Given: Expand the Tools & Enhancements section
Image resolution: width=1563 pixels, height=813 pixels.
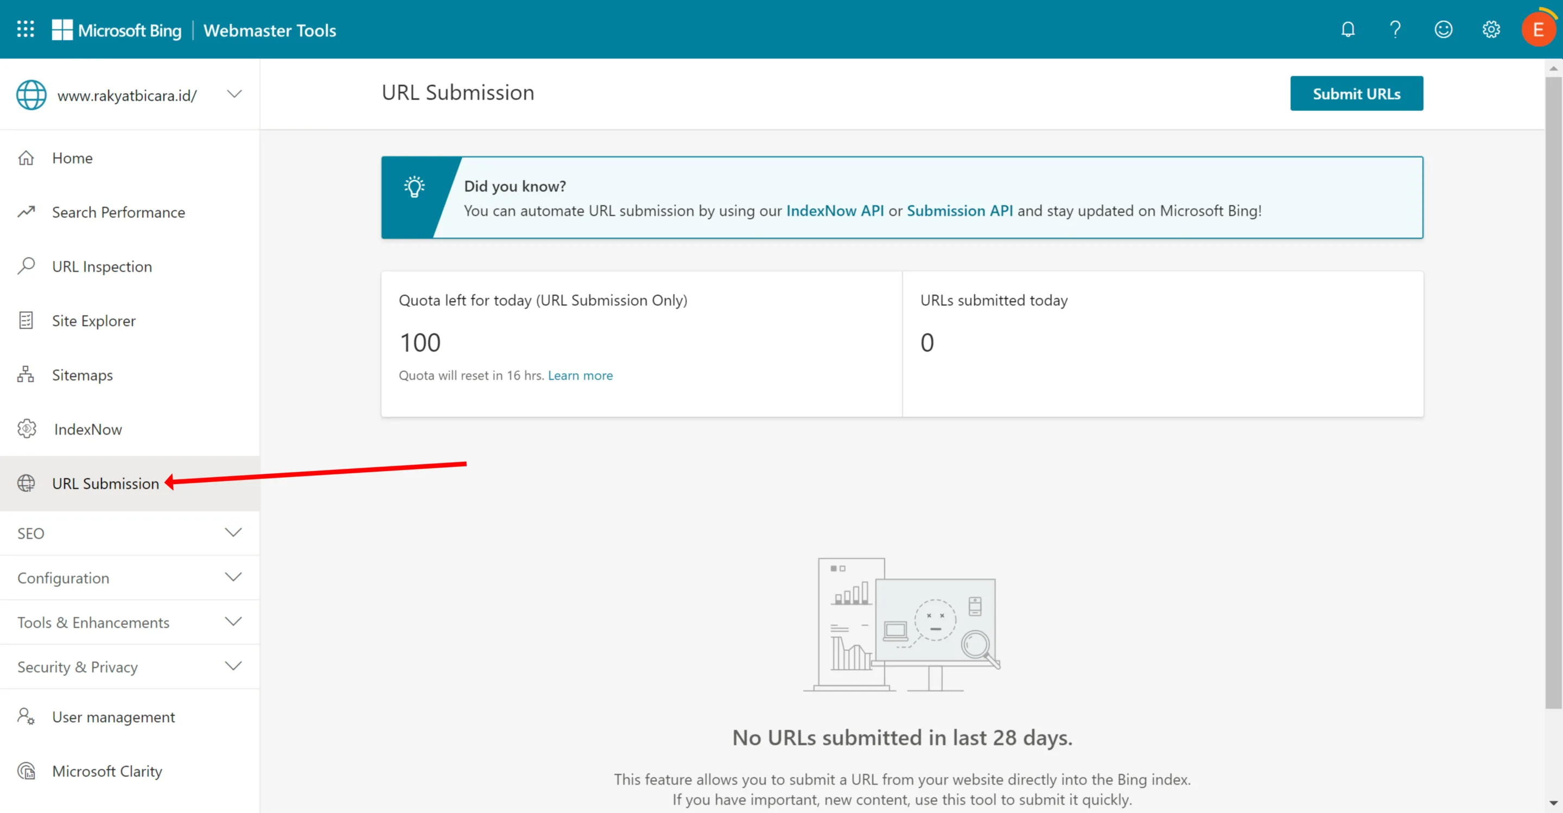Looking at the screenshot, I should tap(130, 622).
